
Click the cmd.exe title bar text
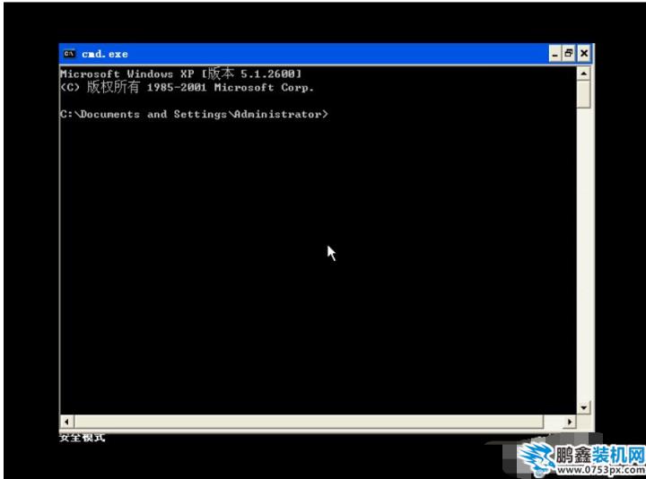[105, 54]
